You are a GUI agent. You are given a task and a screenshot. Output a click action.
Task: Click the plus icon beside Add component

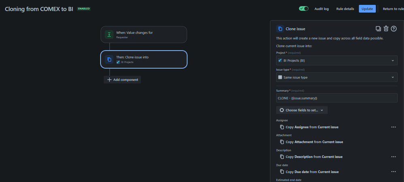point(109,80)
